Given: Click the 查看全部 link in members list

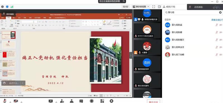Looking at the screenshot, I should point(217,20).
